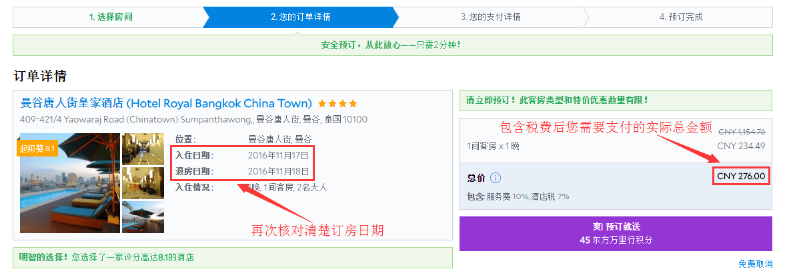Image resolution: width=789 pixels, height=273 pixels.
Task: Click the location value 曼谷唐人街, 曼谷
Action: click(x=279, y=139)
